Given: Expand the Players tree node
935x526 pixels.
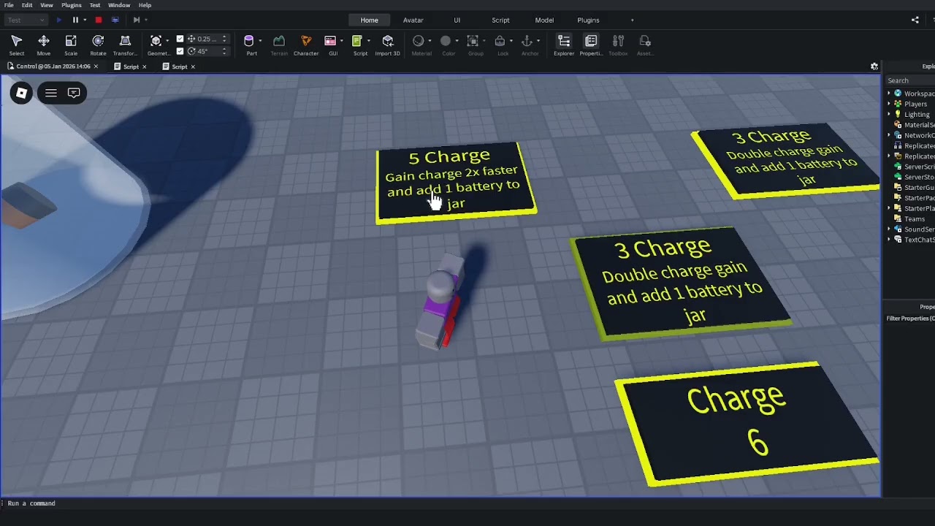Looking at the screenshot, I should (x=889, y=104).
